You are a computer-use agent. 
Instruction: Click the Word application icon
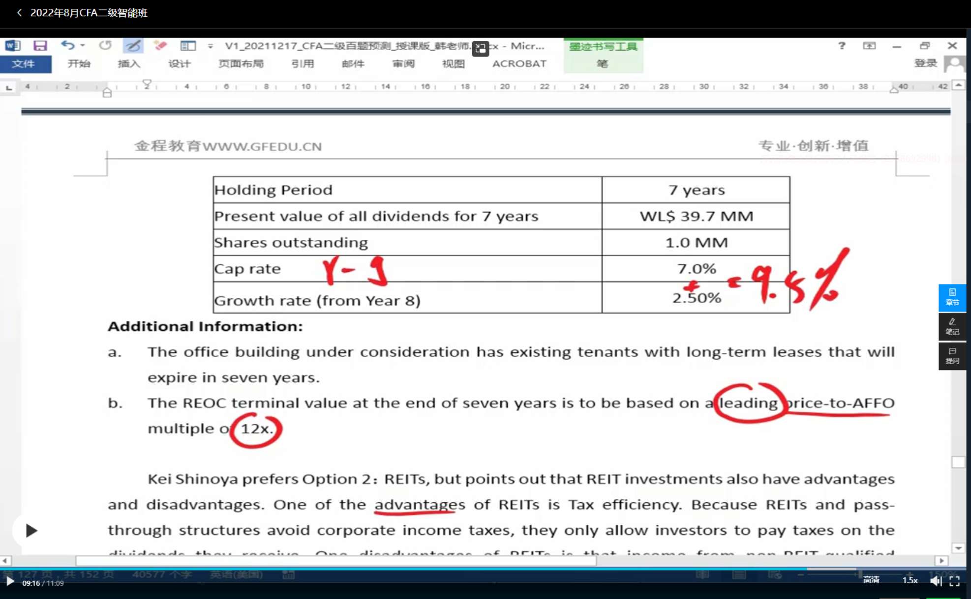click(13, 46)
